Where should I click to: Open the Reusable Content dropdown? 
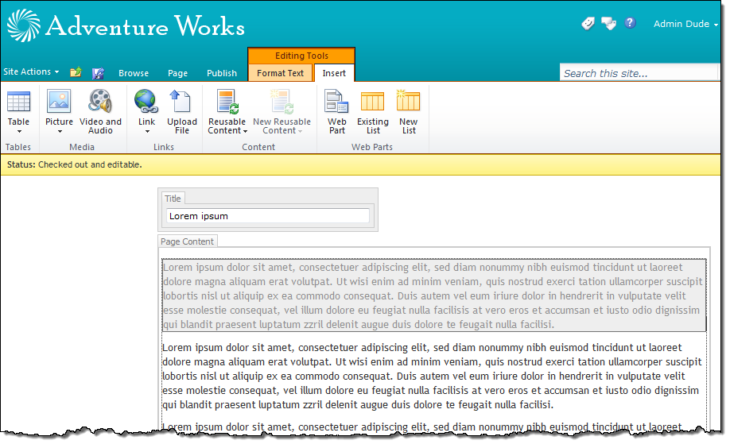(x=227, y=126)
